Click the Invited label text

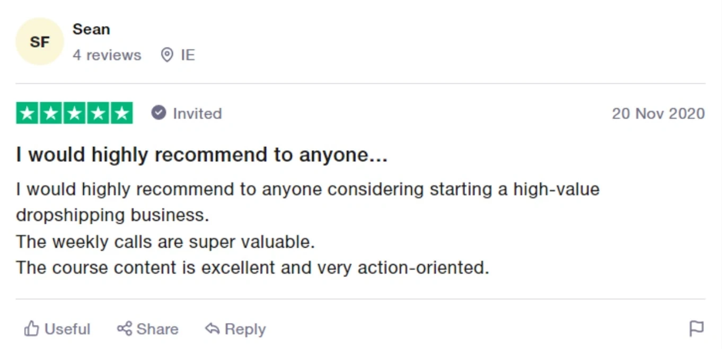(x=197, y=114)
